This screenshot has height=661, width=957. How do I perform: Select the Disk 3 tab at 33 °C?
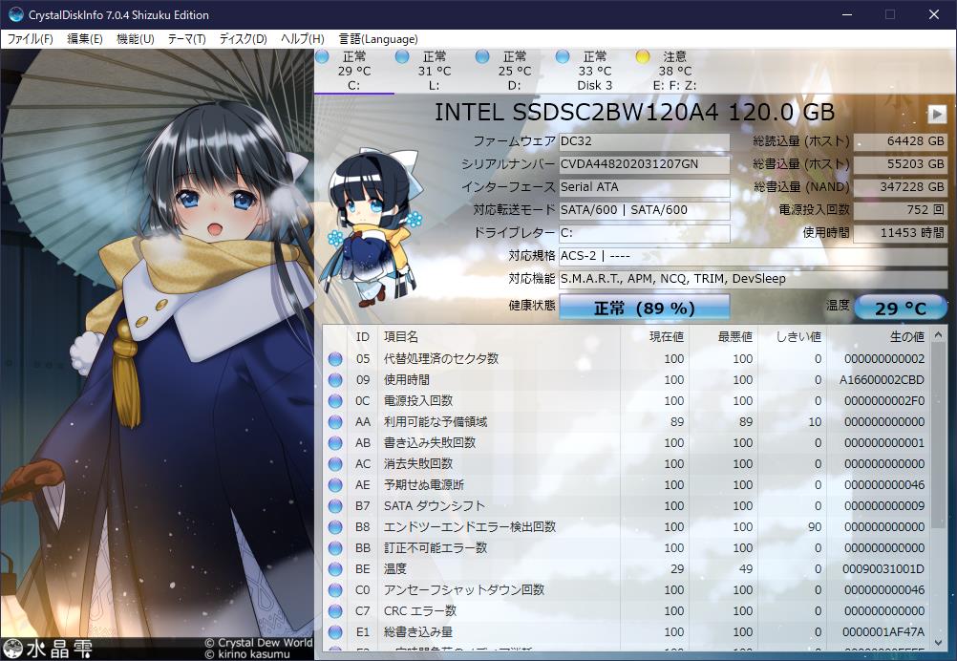click(594, 71)
